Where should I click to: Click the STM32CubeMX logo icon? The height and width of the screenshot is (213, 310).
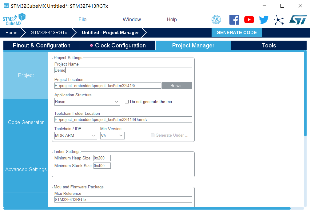coord(14,19)
